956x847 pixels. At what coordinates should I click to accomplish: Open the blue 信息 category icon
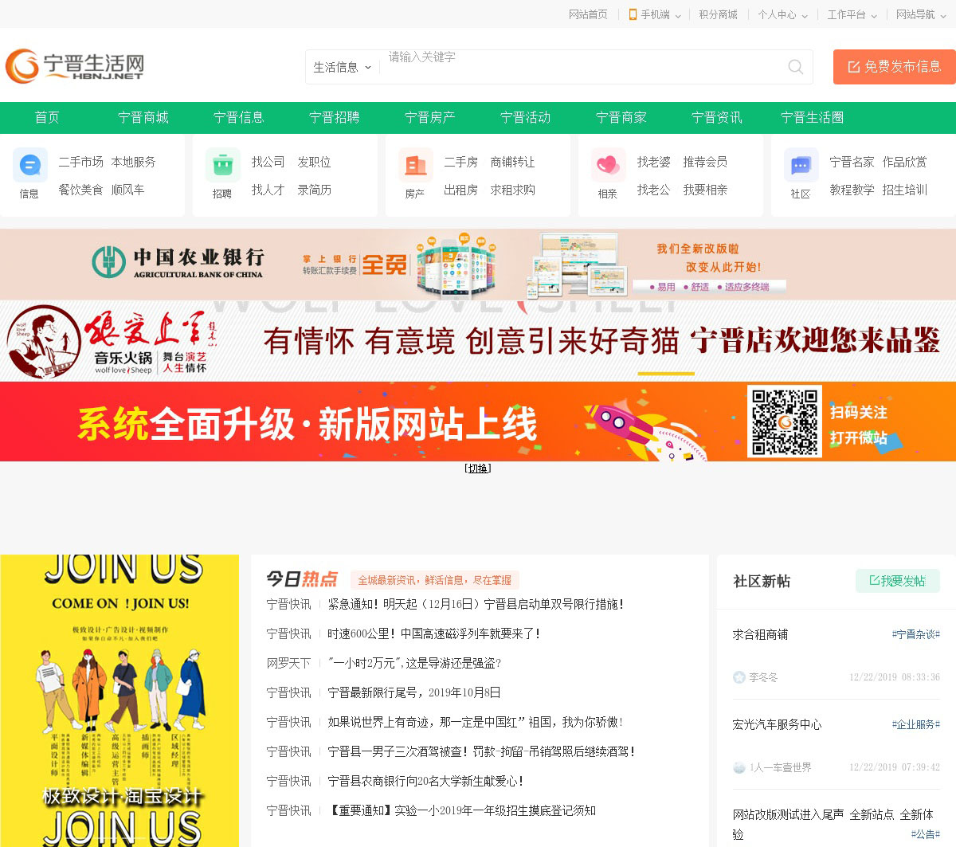(29, 165)
